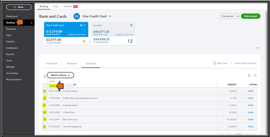Viewport: 270px width, 137px height.
Task: Uncheck the 11/01/2020 Supplies Depot row
Action: click(x=44, y=105)
